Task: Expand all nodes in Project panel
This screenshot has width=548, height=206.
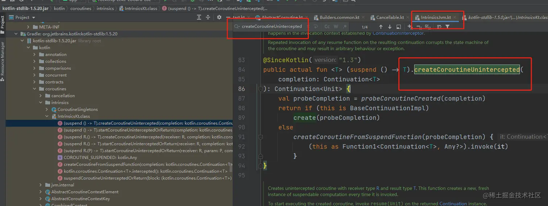Action: (199, 17)
